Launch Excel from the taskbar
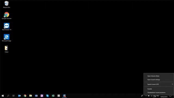Screen dimensions: 174x98 [x=53, y=96]
